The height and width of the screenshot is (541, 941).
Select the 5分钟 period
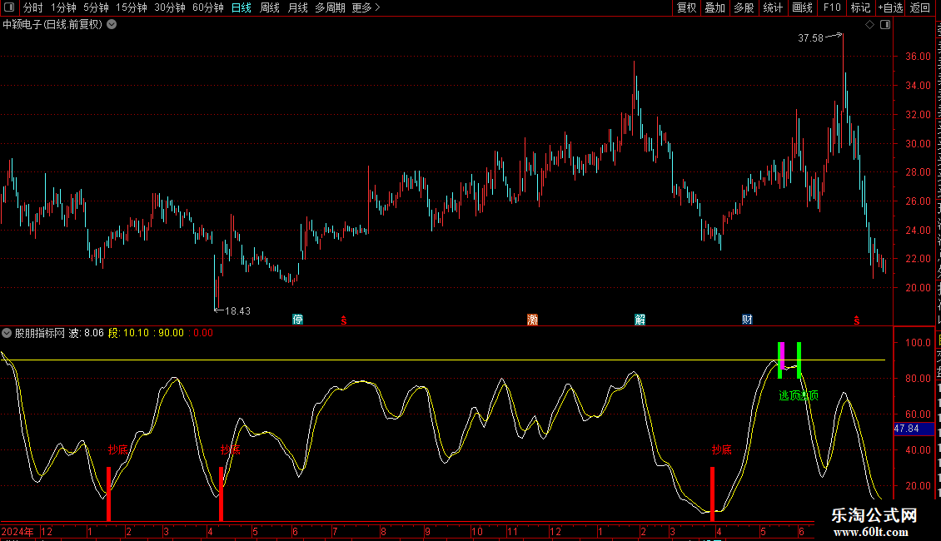coord(96,7)
